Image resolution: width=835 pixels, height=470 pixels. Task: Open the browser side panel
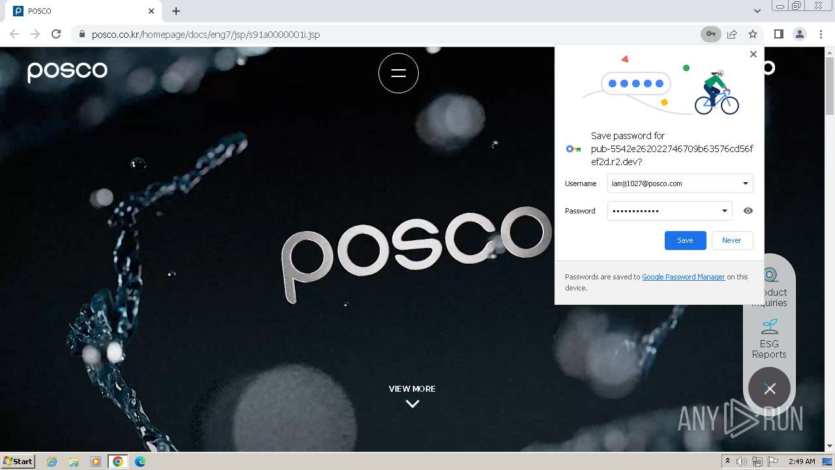[x=778, y=34]
